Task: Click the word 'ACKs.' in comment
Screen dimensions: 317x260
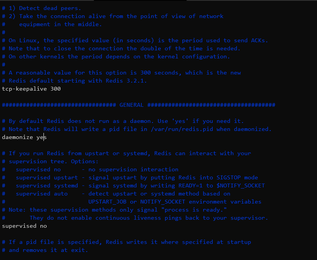Action: point(260,40)
